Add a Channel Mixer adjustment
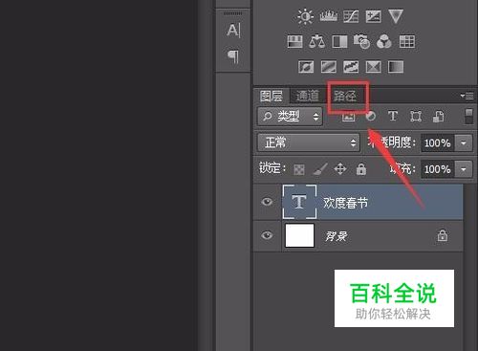 pyautogui.click(x=384, y=41)
